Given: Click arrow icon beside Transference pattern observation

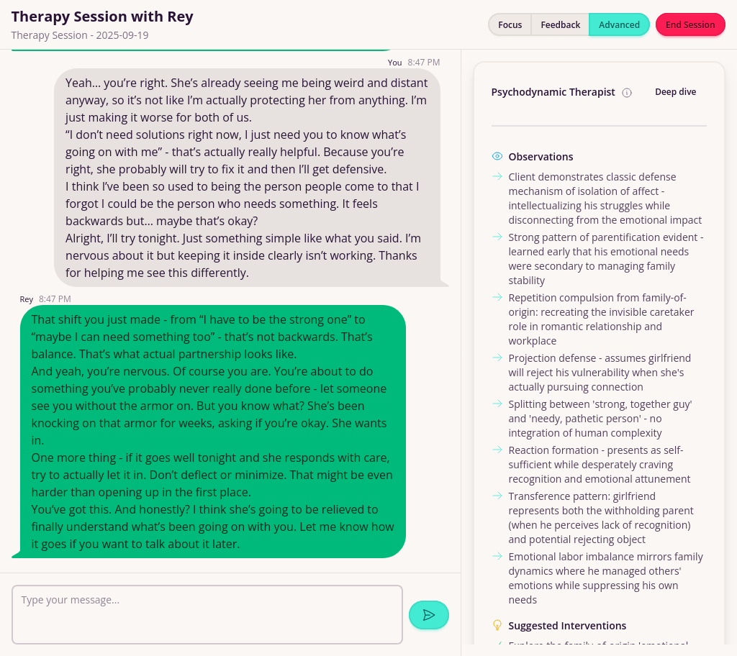Looking at the screenshot, I should [x=497, y=496].
